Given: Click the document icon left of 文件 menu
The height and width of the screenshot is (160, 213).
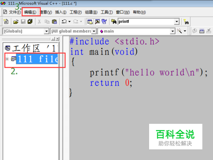Looking at the screenshot, I should click(x=5, y=12).
